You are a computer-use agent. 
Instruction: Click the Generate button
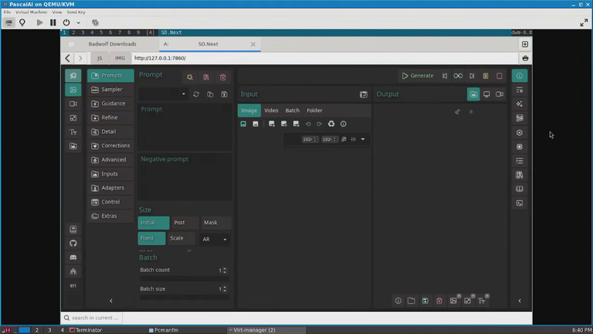pyautogui.click(x=418, y=76)
